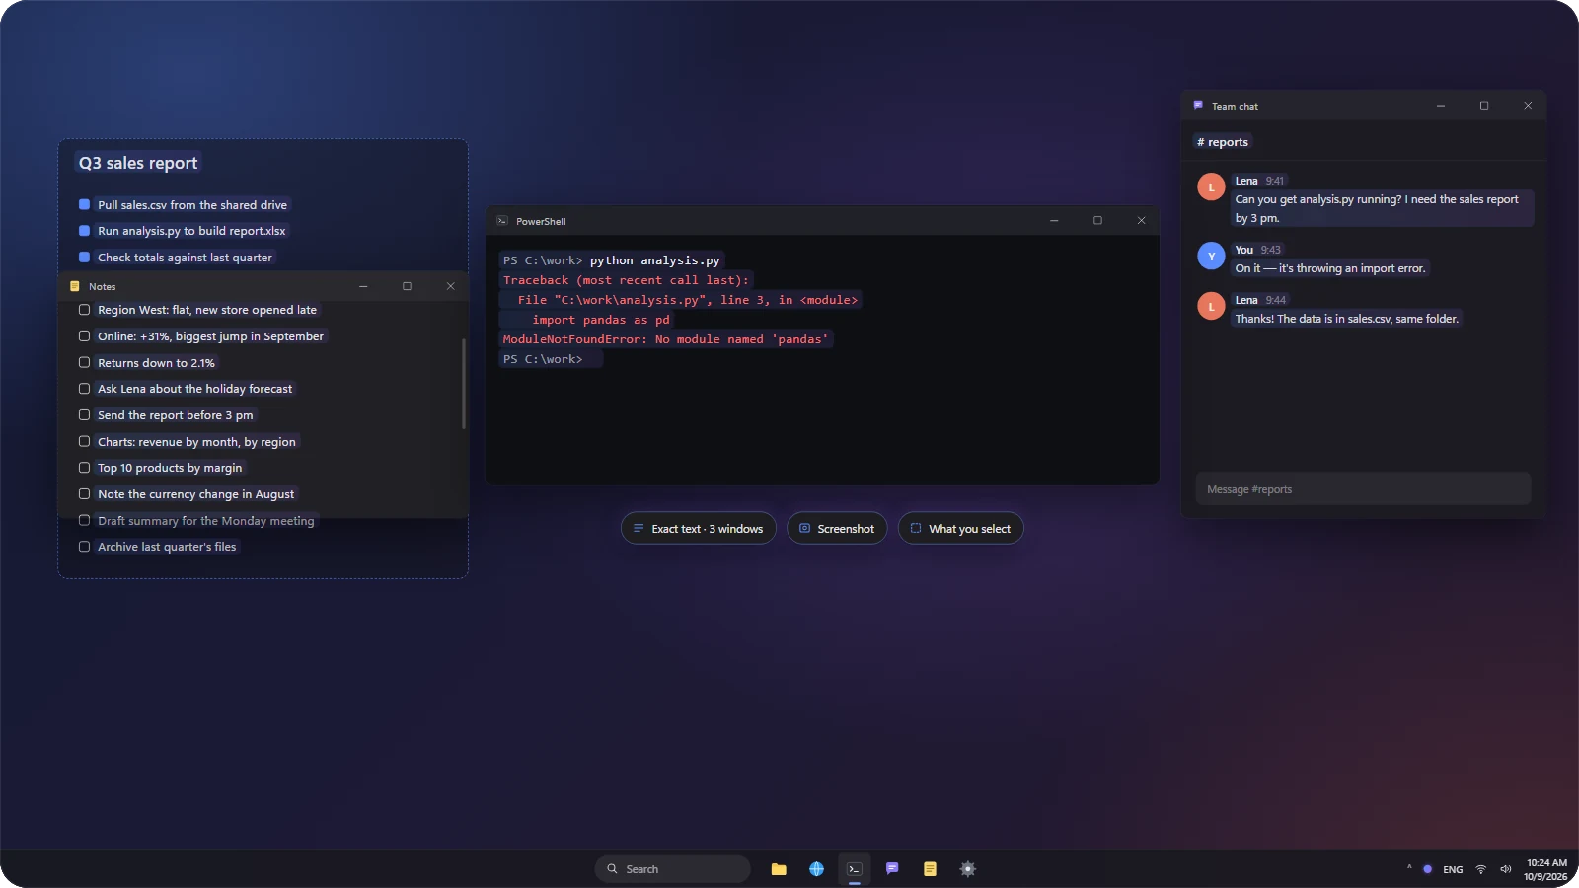The image size is (1579, 888).
Task: Click the Team chat icon in title bar
Action: pos(1198,105)
